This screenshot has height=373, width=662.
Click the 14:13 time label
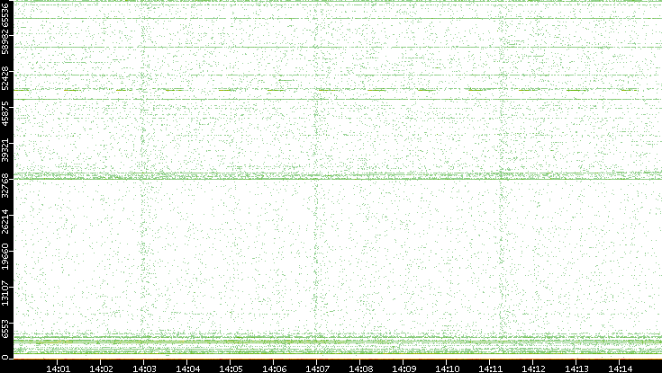tap(576, 368)
